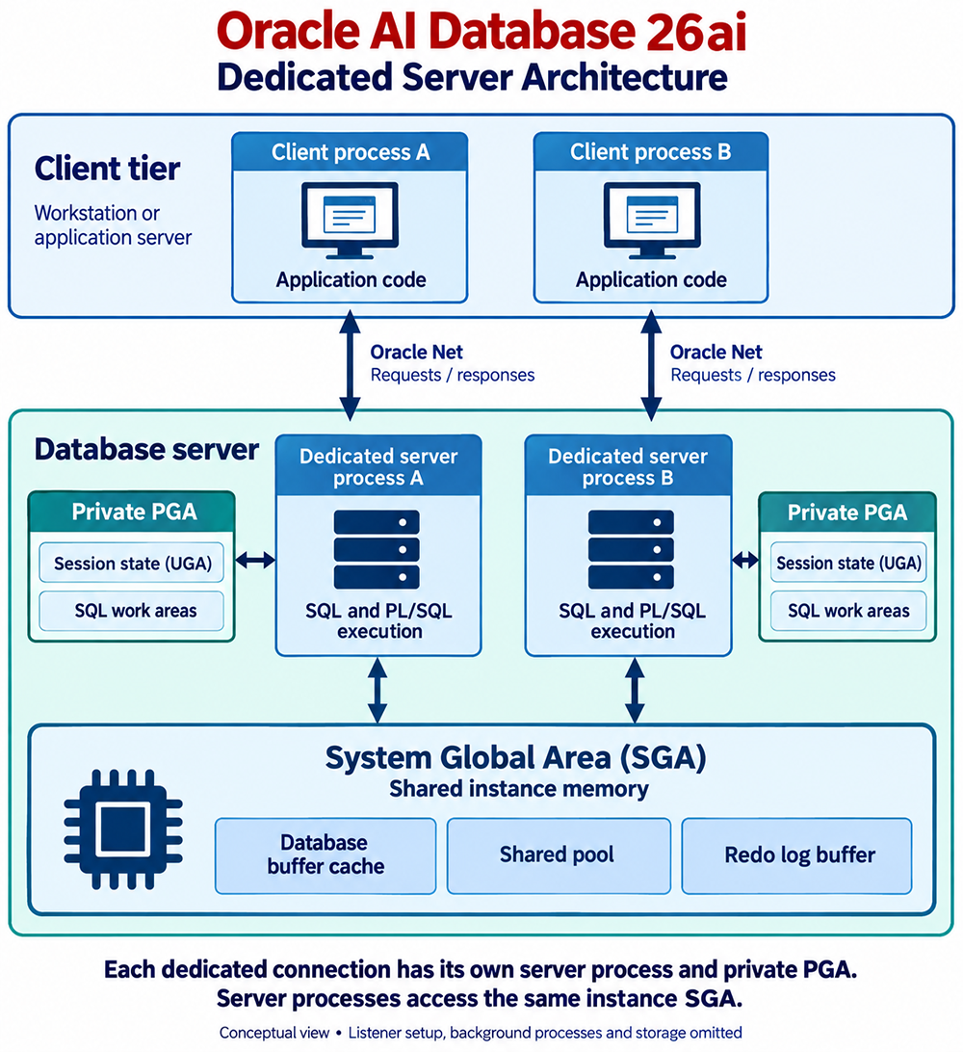This screenshot has width=963, height=1052.
Task: Click Session state (UGA) in left Private PGA
Action: tap(131, 563)
